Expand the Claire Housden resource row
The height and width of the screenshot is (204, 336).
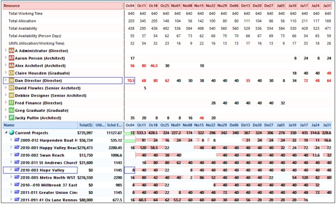6,72
